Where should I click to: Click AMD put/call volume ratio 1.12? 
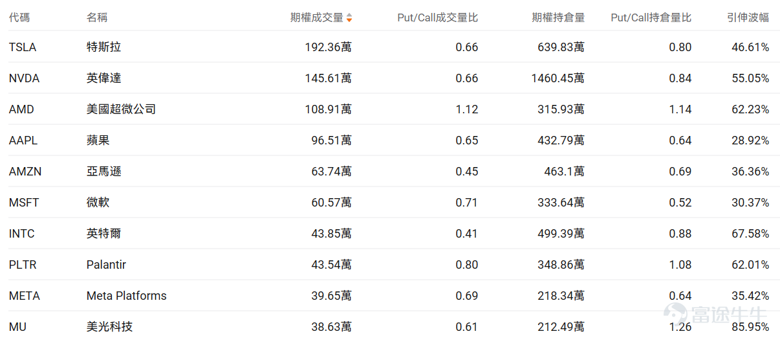point(467,109)
